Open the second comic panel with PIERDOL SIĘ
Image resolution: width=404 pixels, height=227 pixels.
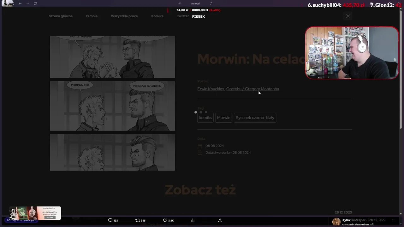[x=112, y=106]
